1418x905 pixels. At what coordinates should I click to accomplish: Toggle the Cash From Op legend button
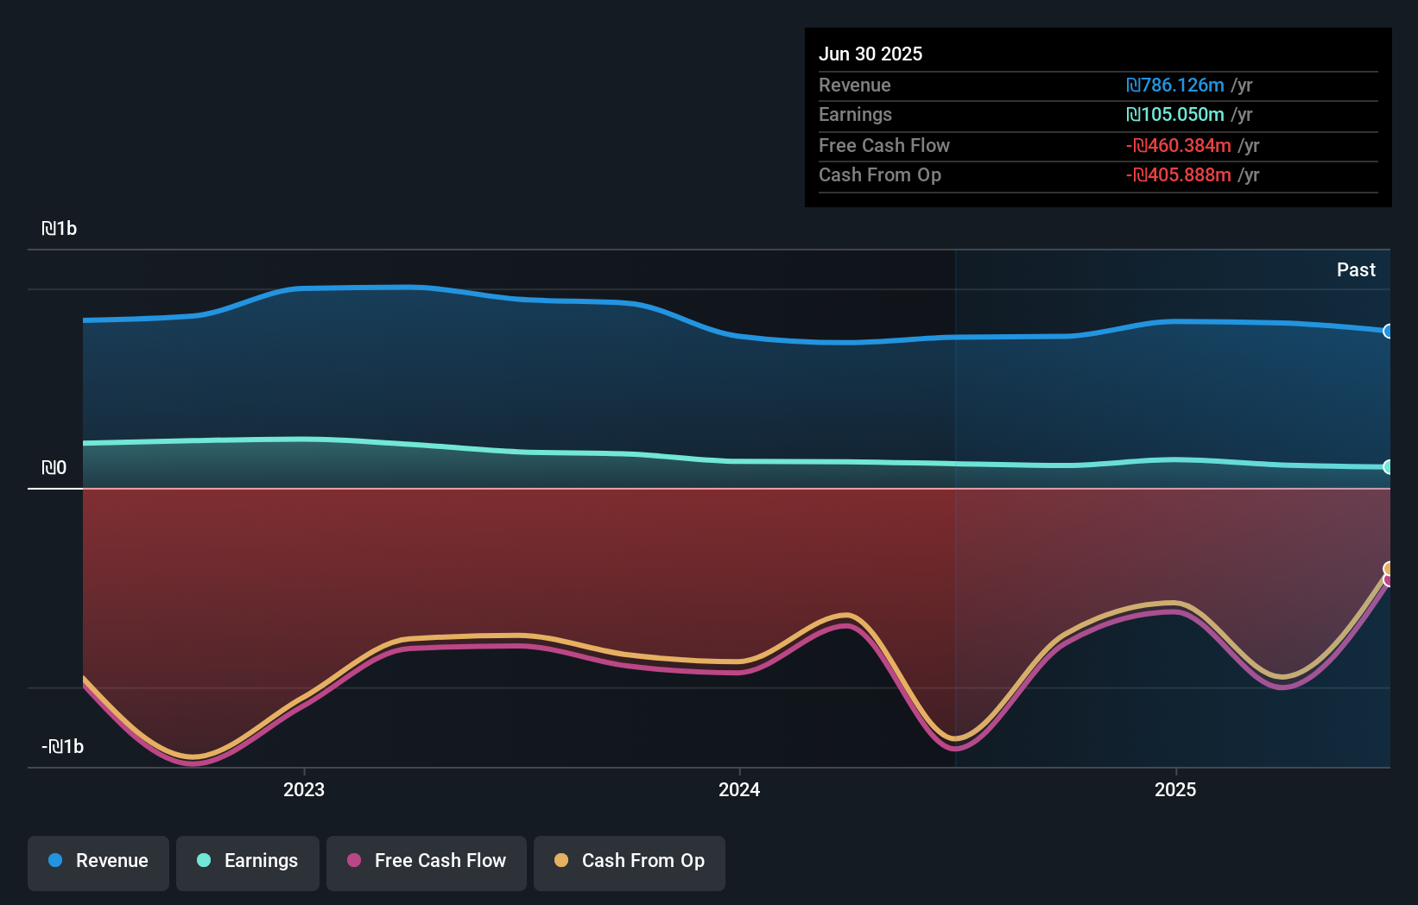click(x=630, y=863)
